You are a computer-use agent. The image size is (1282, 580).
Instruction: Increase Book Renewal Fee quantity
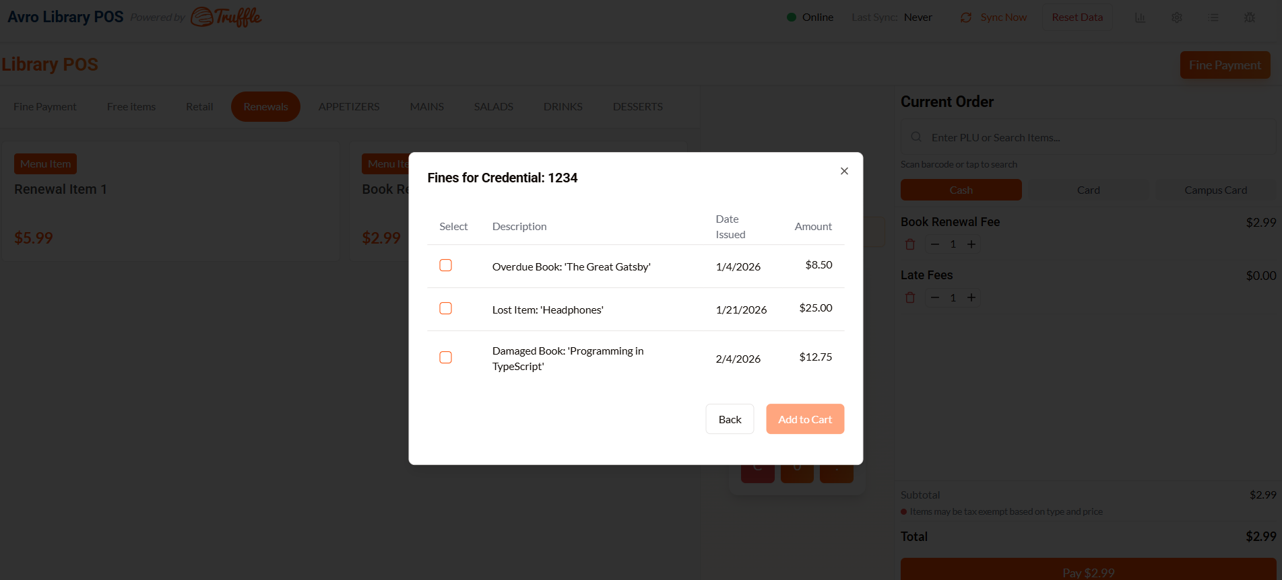click(971, 244)
